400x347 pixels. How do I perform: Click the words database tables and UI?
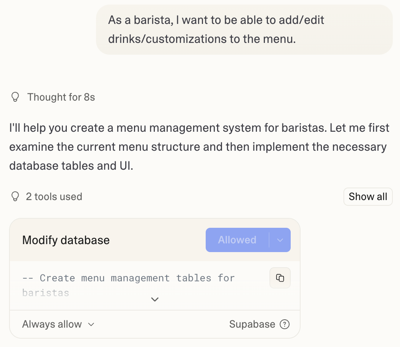(x=71, y=166)
